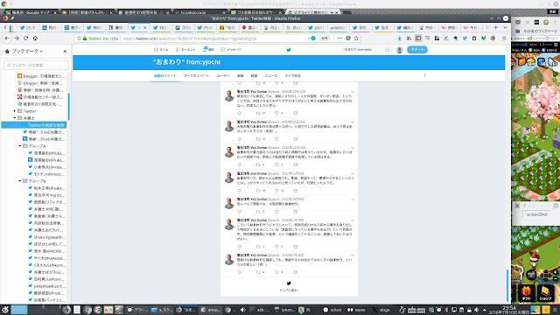The height and width of the screenshot is (315, 560).
Task: Open the tweet menu chevron on first tweet
Action: [x=353, y=92]
